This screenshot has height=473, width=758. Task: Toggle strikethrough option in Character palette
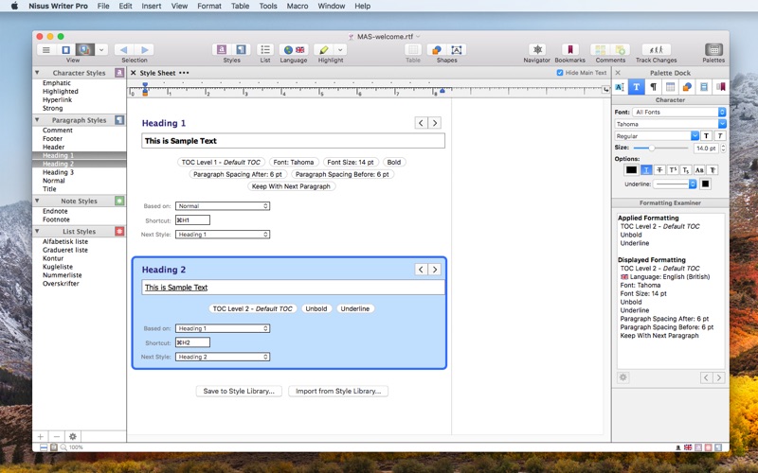pos(659,170)
